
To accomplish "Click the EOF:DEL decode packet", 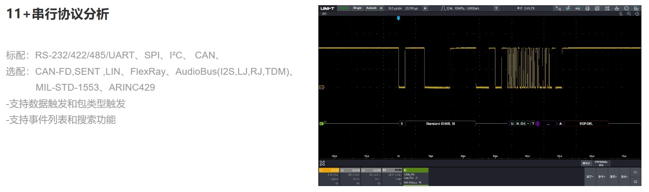I will click(x=586, y=124).
